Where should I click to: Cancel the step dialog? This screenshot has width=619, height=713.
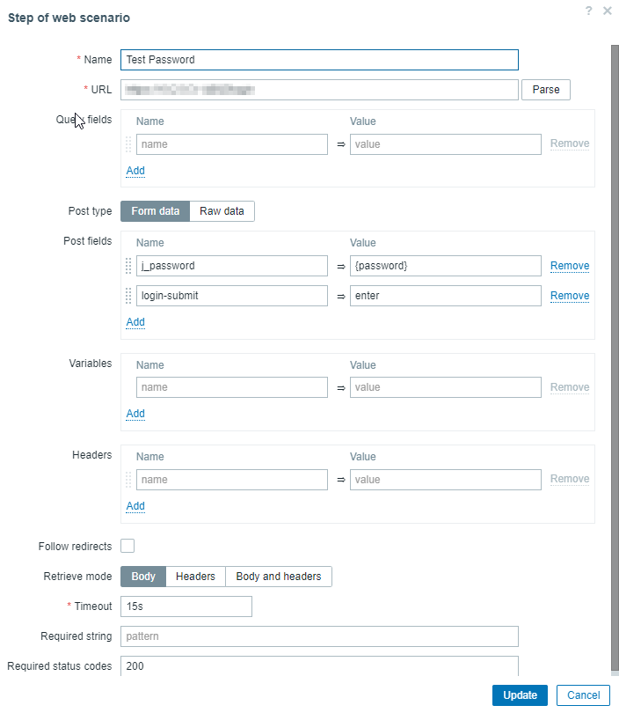click(583, 695)
